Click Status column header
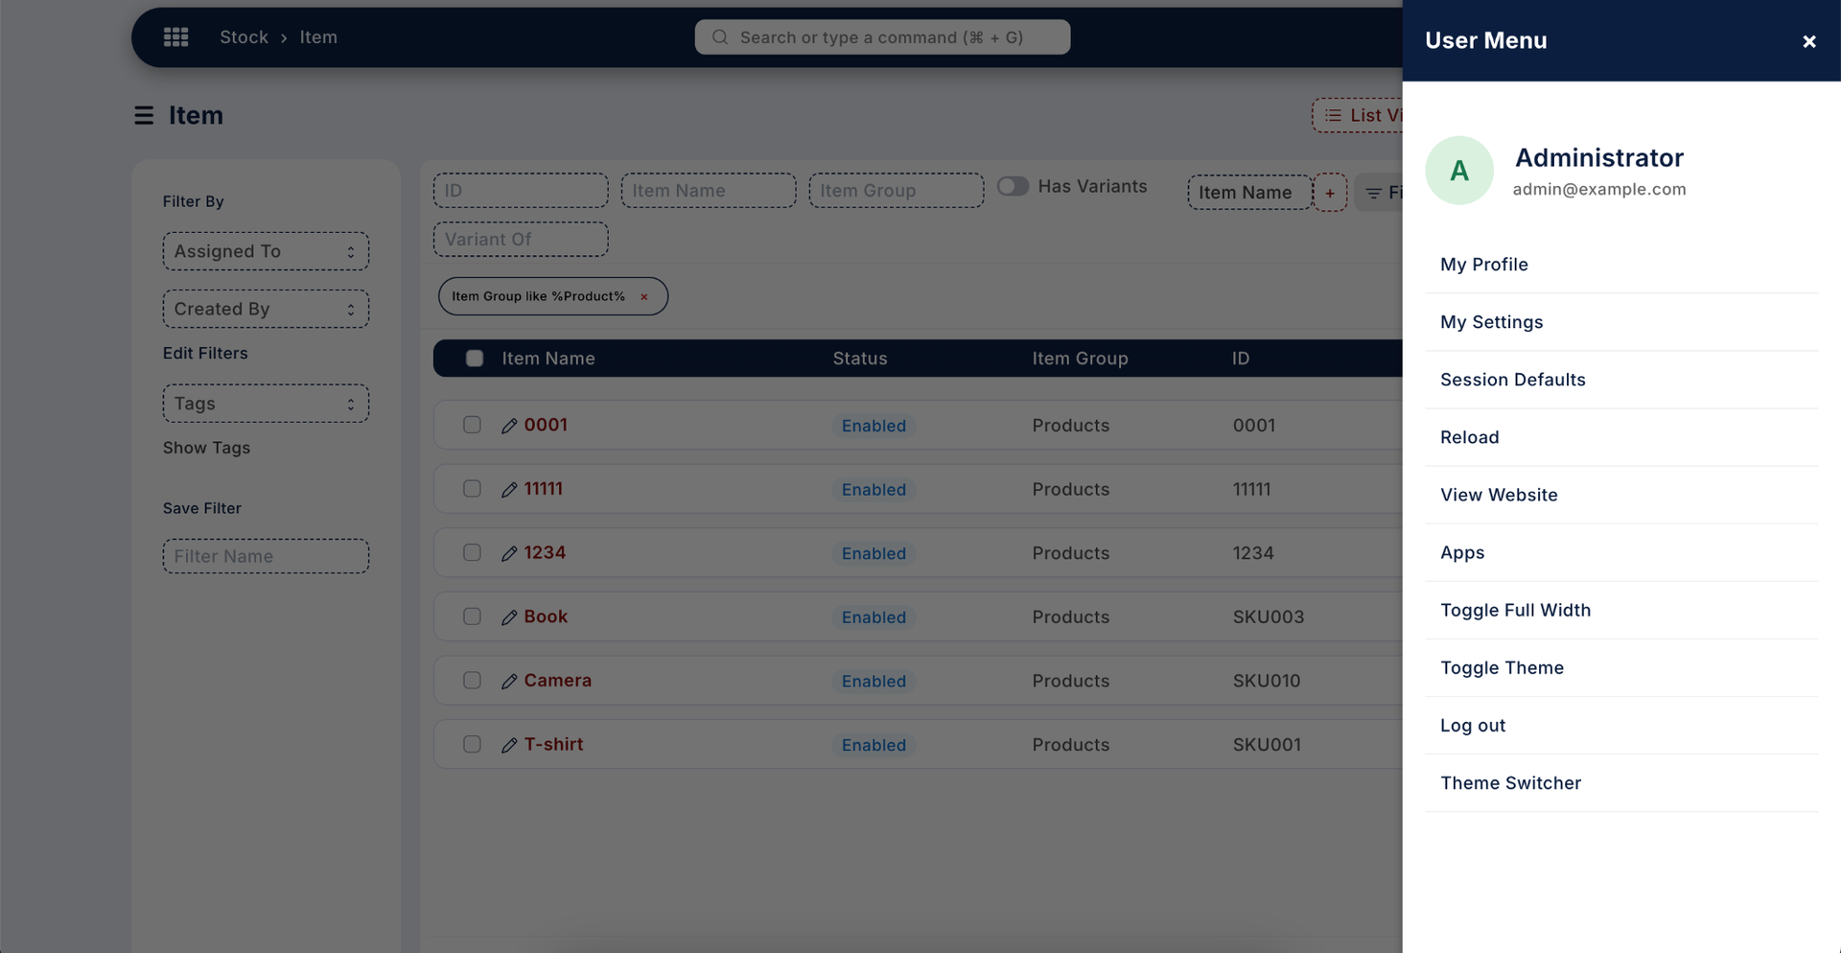This screenshot has height=953, width=1841. click(860, 359)
